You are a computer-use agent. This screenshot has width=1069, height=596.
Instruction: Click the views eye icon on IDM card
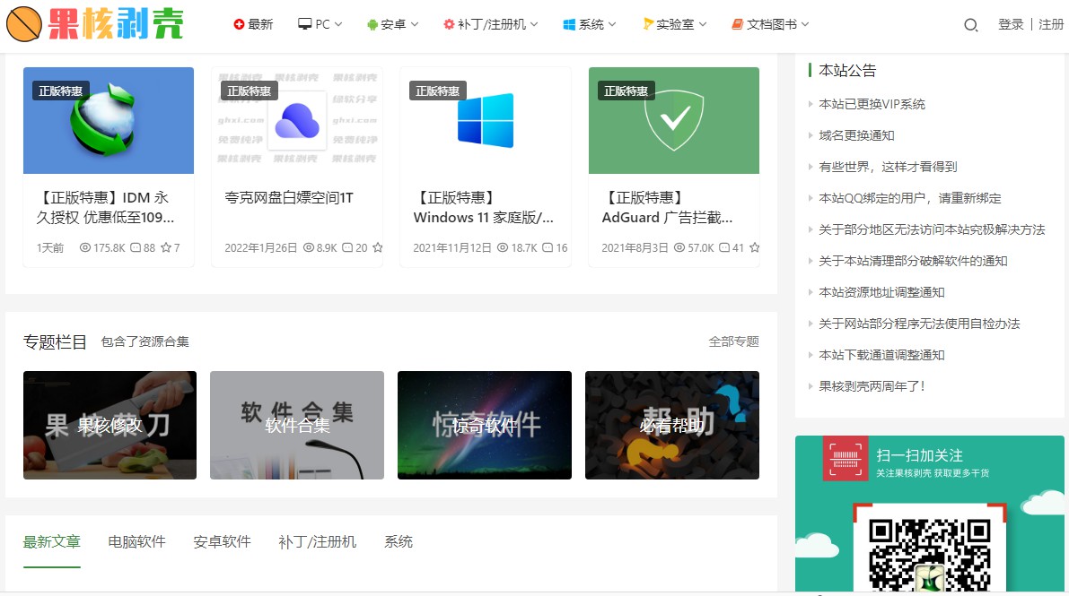coord(85,248)
